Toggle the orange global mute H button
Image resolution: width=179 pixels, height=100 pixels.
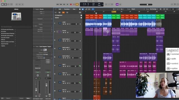coord(63,12)
